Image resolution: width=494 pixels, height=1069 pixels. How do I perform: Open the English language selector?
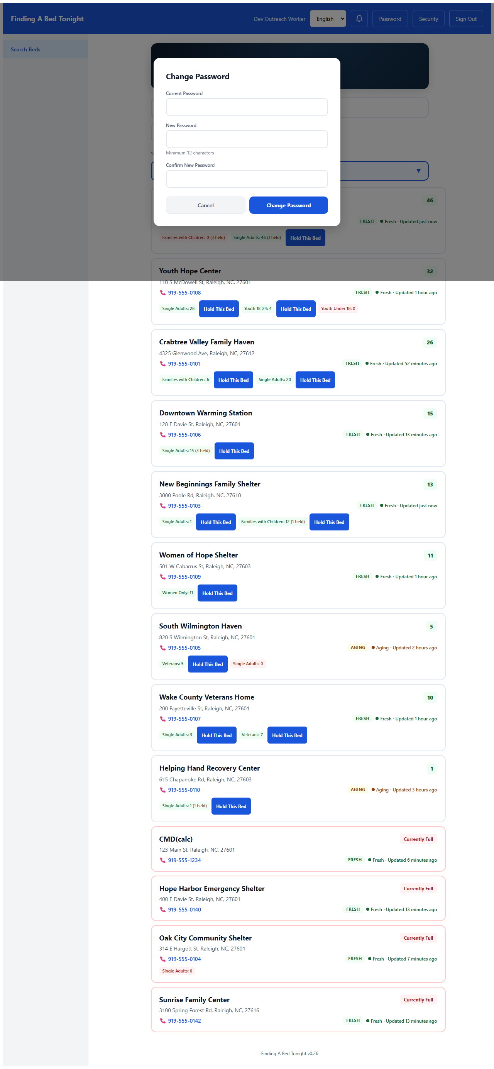(328, 18)
